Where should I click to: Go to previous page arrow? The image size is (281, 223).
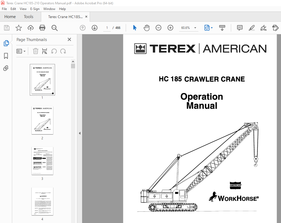pos(83,28)
